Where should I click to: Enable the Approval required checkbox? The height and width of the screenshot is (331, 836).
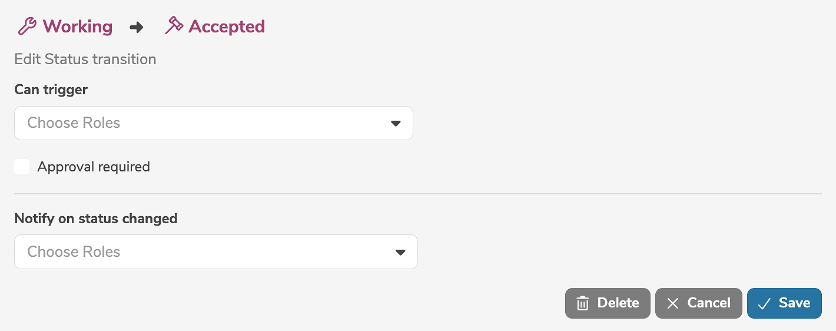tap(22, 167)
